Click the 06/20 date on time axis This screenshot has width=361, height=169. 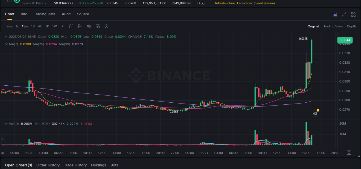tap(29, 153)
